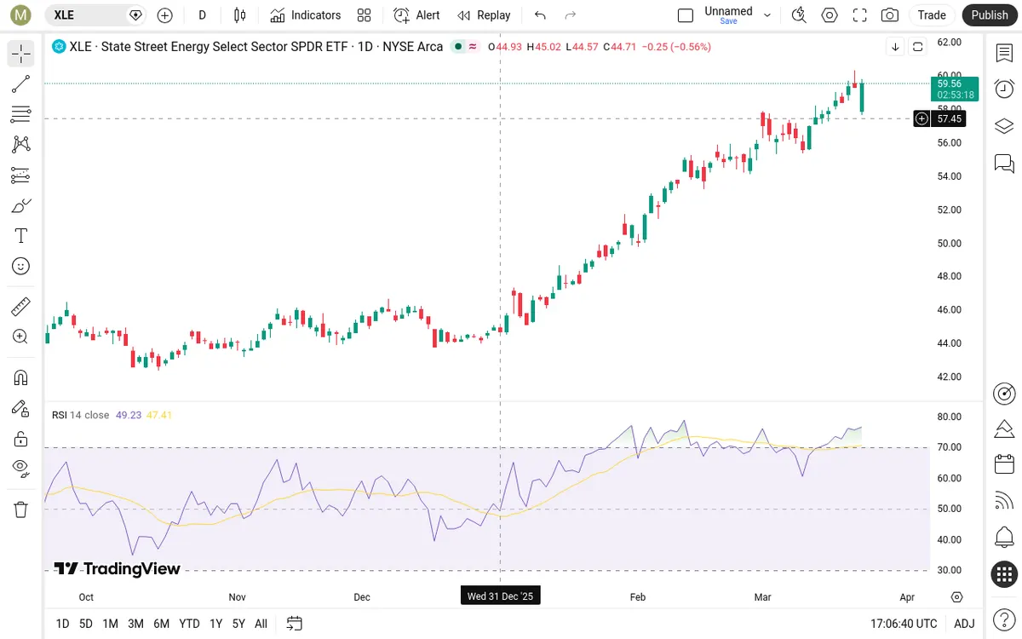The height and width of the screenshot is (639, 1022).
Task: Lock all drawing tools
Action: 21,439
